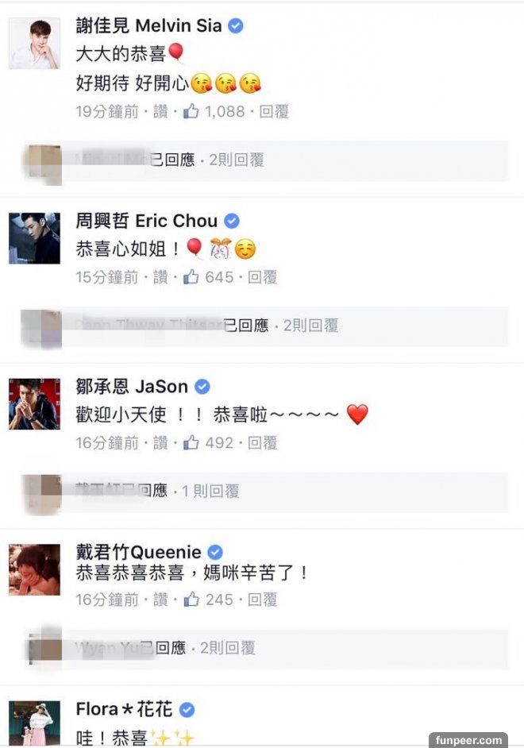
Task: Open Flora＊花花 profile name link
Action: (124, 709)
